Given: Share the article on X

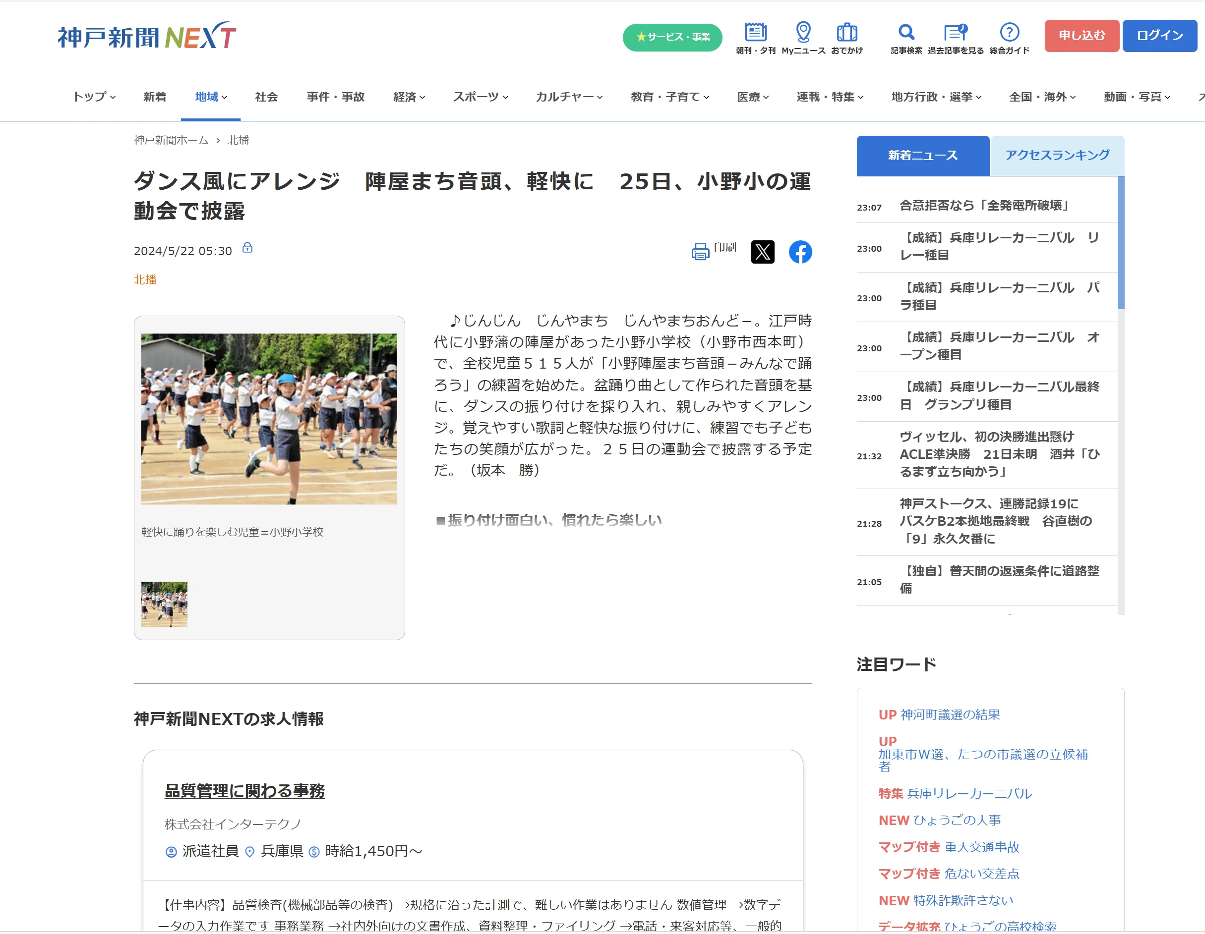Looking at the screenshot, I should (x=763, y=252).
